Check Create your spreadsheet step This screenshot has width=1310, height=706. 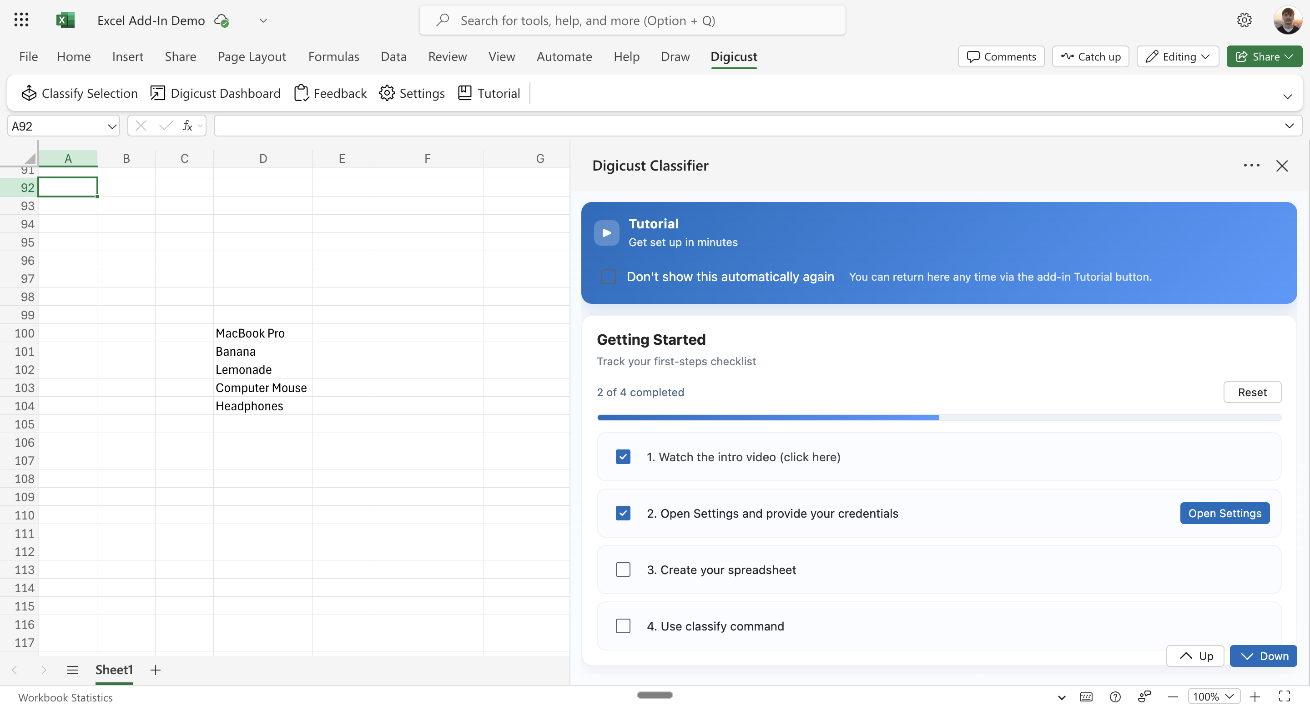pos(623,570)
